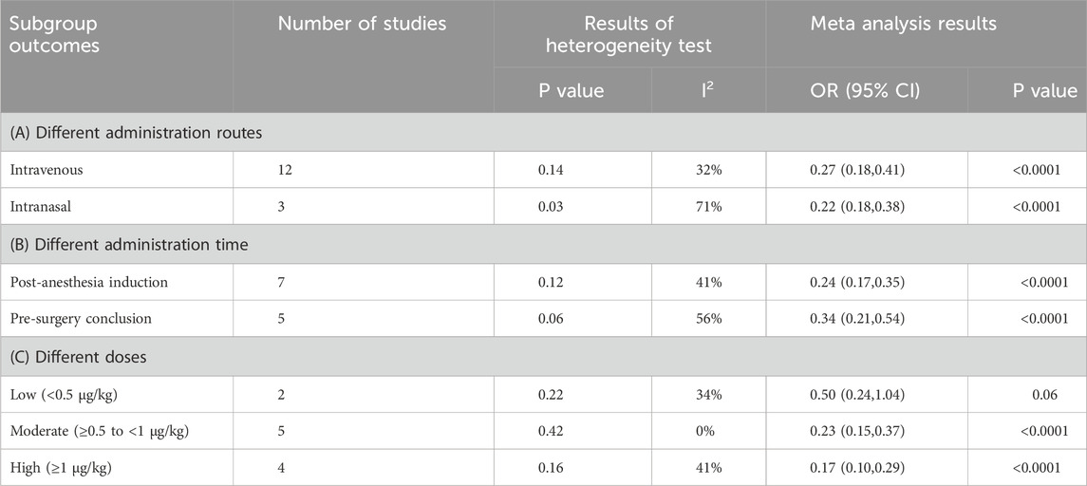Click the Intravenous row label
This screenshot has height=486, width=1087.
pyautogui.click(x=47, y=169)
